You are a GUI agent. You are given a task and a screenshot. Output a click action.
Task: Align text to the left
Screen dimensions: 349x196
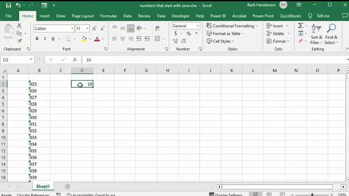(115, 39)
